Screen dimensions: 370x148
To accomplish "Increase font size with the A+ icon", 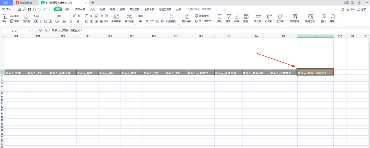I will pos(74,16).
